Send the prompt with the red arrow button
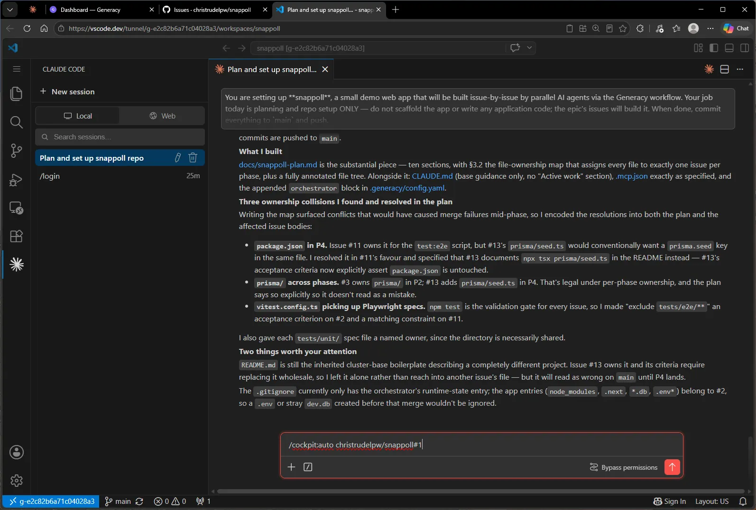 pos(672,467)
